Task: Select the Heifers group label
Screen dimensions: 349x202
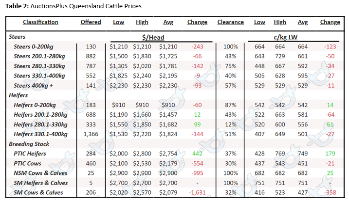Action: [x=18, y=95]
